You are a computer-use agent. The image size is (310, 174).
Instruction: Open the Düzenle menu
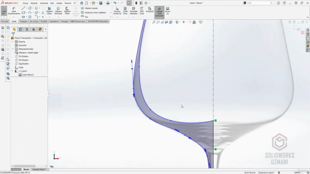(x=34, y=3)
